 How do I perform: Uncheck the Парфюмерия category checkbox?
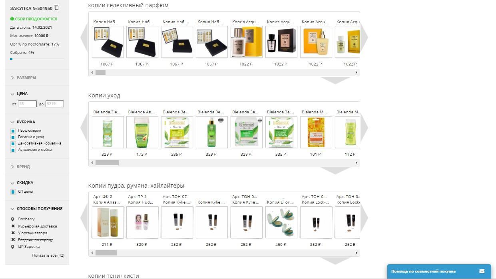coord(13,131)
